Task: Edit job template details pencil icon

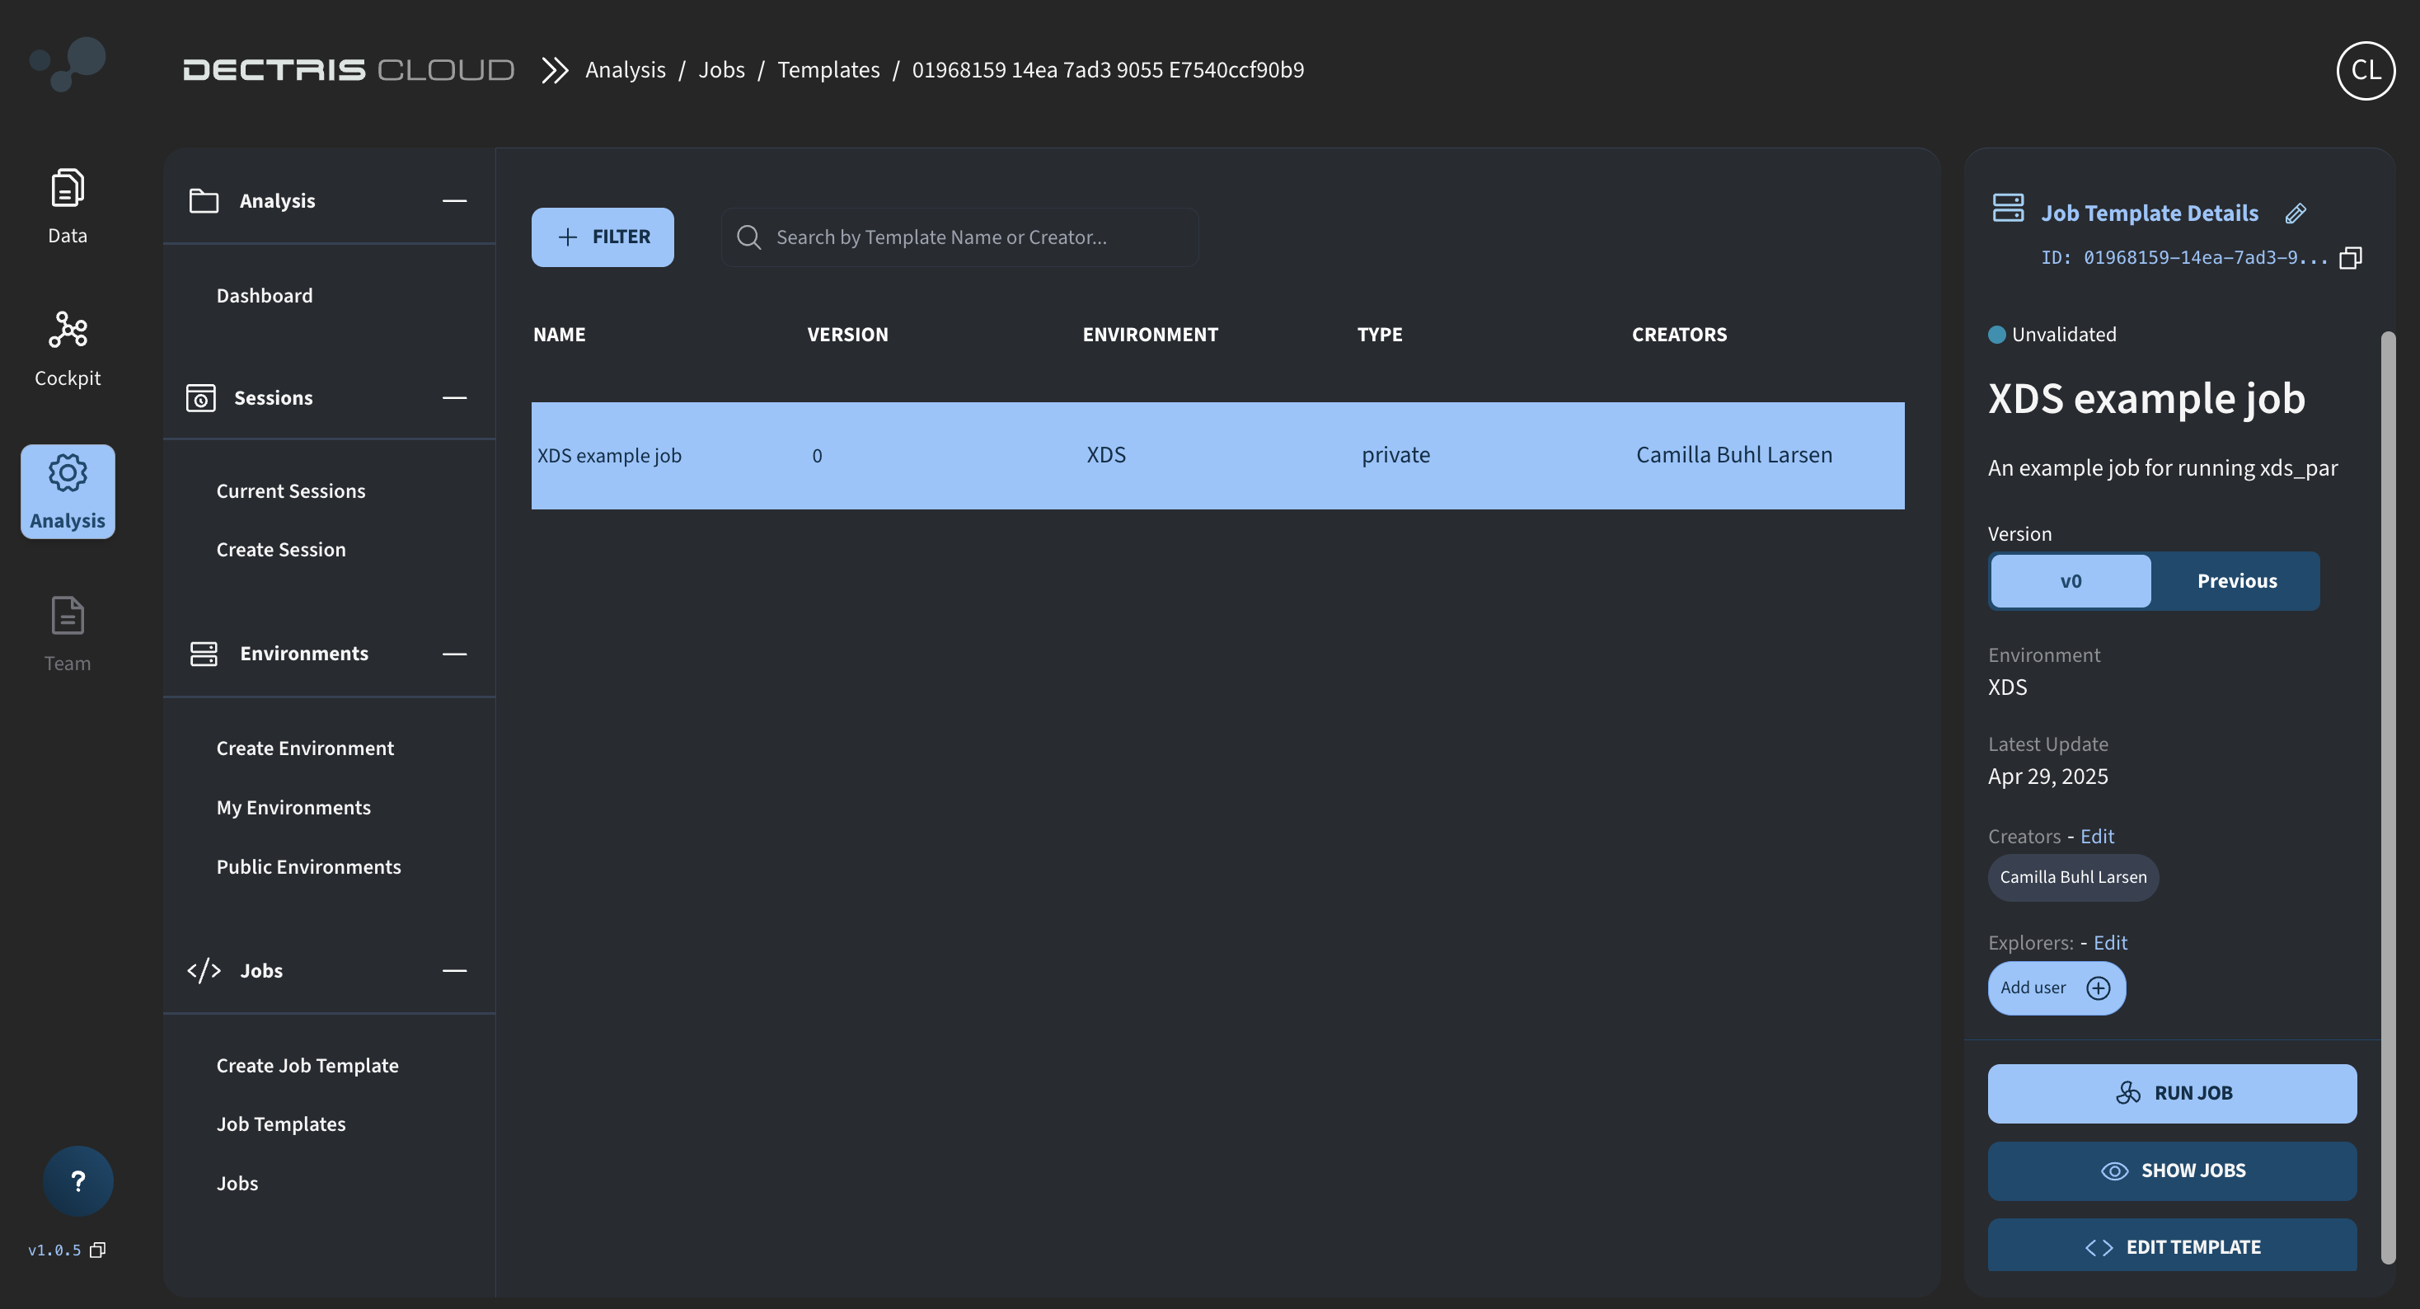Action: coord(2295,213)
